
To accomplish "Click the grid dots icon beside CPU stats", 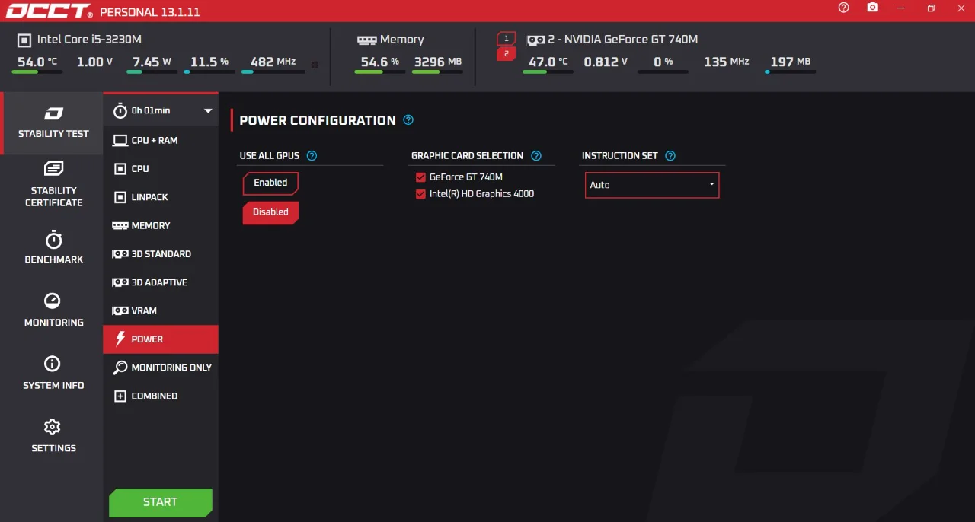I will click(x=315, y=65).
